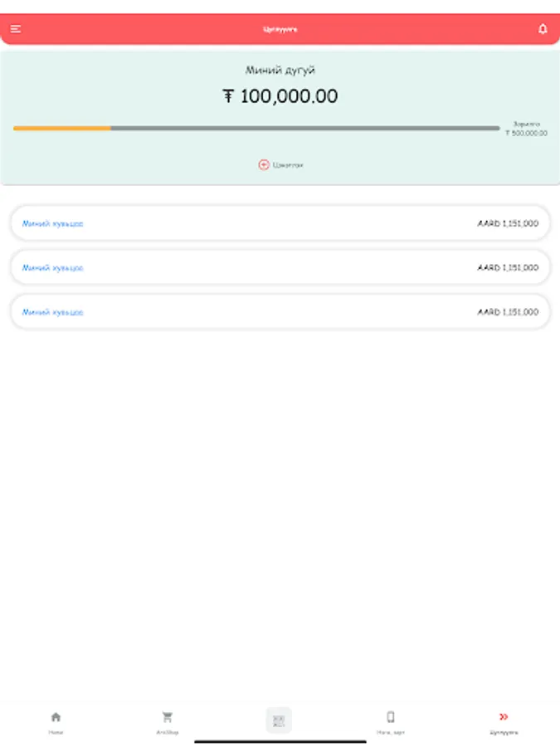Tap the ₮ 500,000.00 limit label

point(526,134)
